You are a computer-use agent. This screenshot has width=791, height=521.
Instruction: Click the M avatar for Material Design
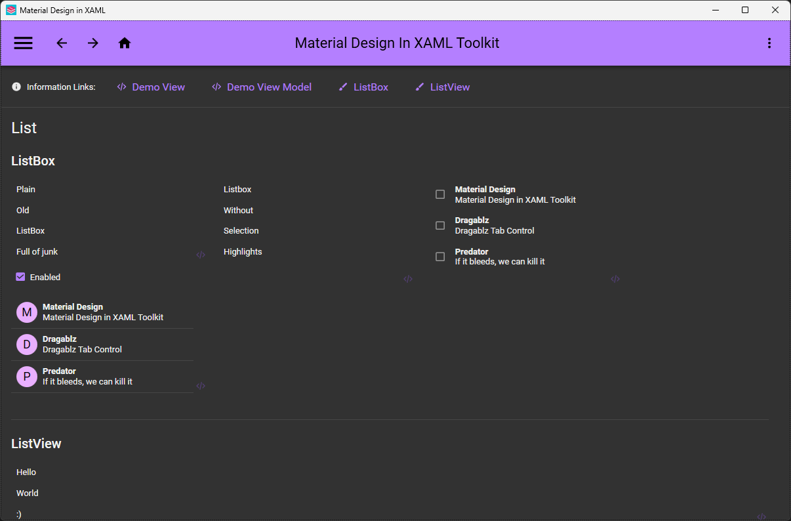(x=27, y=312)
